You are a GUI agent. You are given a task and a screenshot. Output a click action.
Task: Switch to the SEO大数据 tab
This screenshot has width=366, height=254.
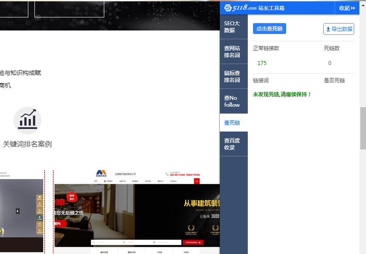coord(233,27)
